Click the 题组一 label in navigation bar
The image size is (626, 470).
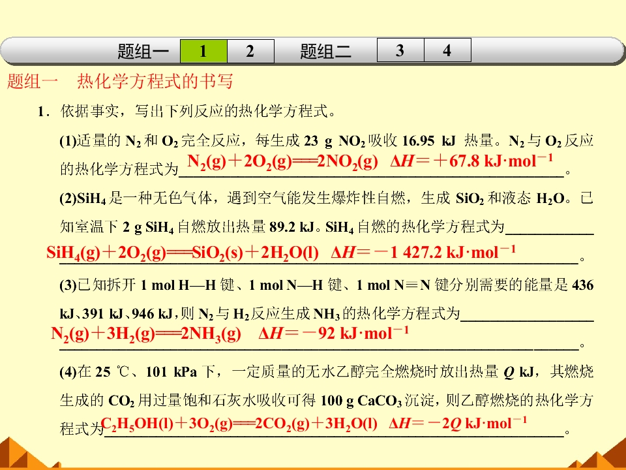(143, 52)
